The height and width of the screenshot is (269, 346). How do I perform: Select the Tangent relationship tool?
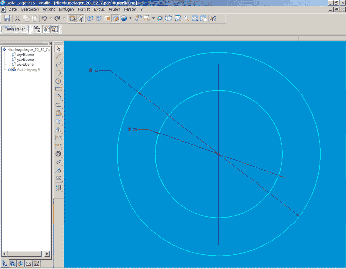(58, 170)
